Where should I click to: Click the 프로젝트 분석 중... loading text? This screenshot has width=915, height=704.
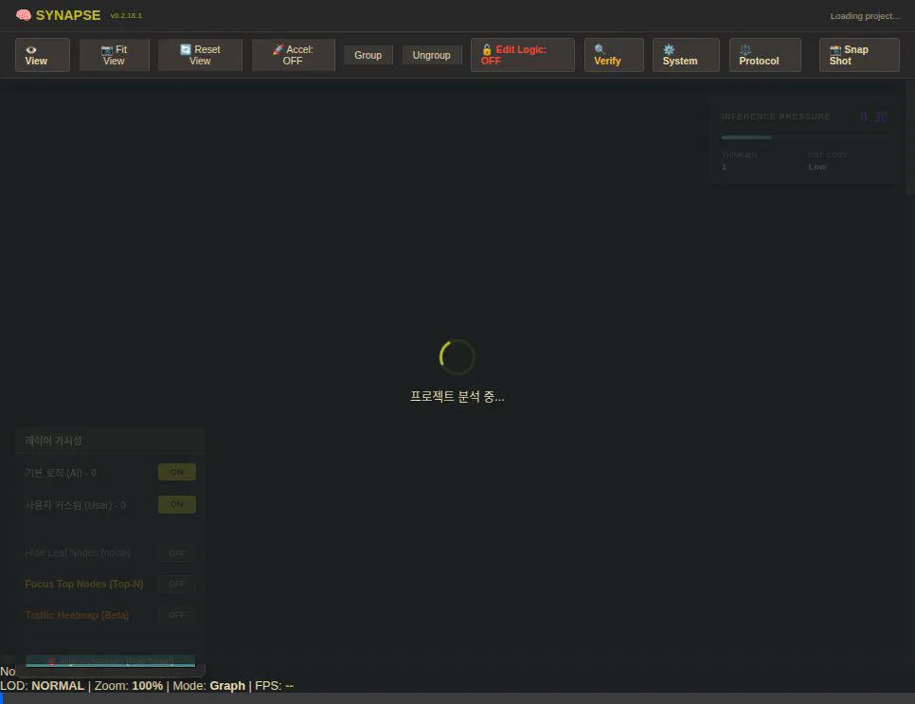click(x=457, y=396)
